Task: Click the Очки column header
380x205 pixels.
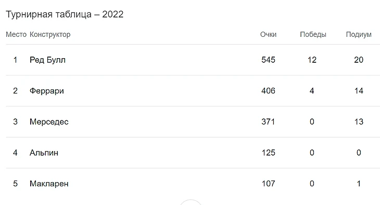Action: [x=268, y=34]
